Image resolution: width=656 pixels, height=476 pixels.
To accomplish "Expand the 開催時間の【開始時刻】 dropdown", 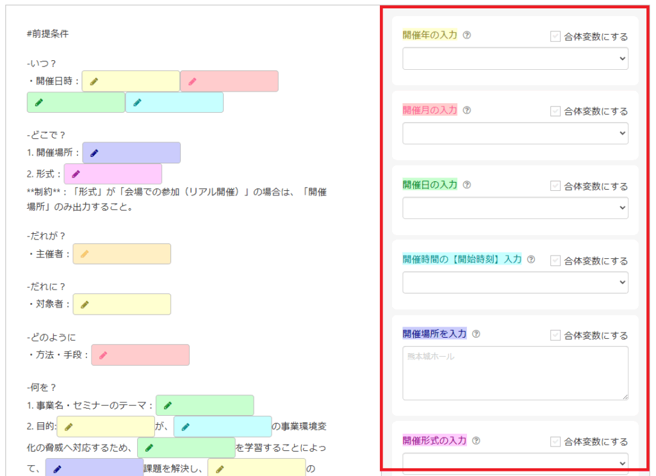I will [x=515, y=283].
